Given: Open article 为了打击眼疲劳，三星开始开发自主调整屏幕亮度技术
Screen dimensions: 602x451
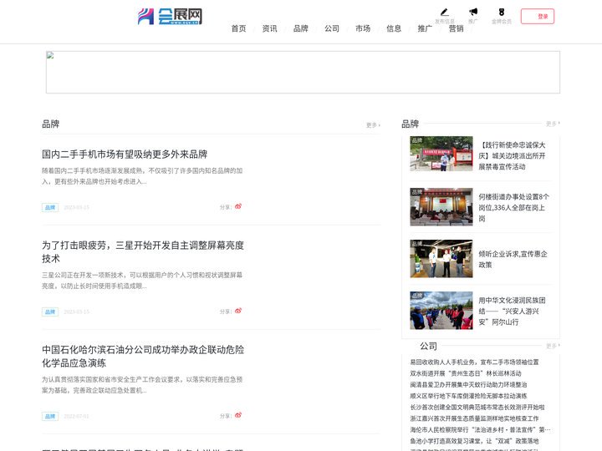Looking at the screenshot, I should coord(143,252).
